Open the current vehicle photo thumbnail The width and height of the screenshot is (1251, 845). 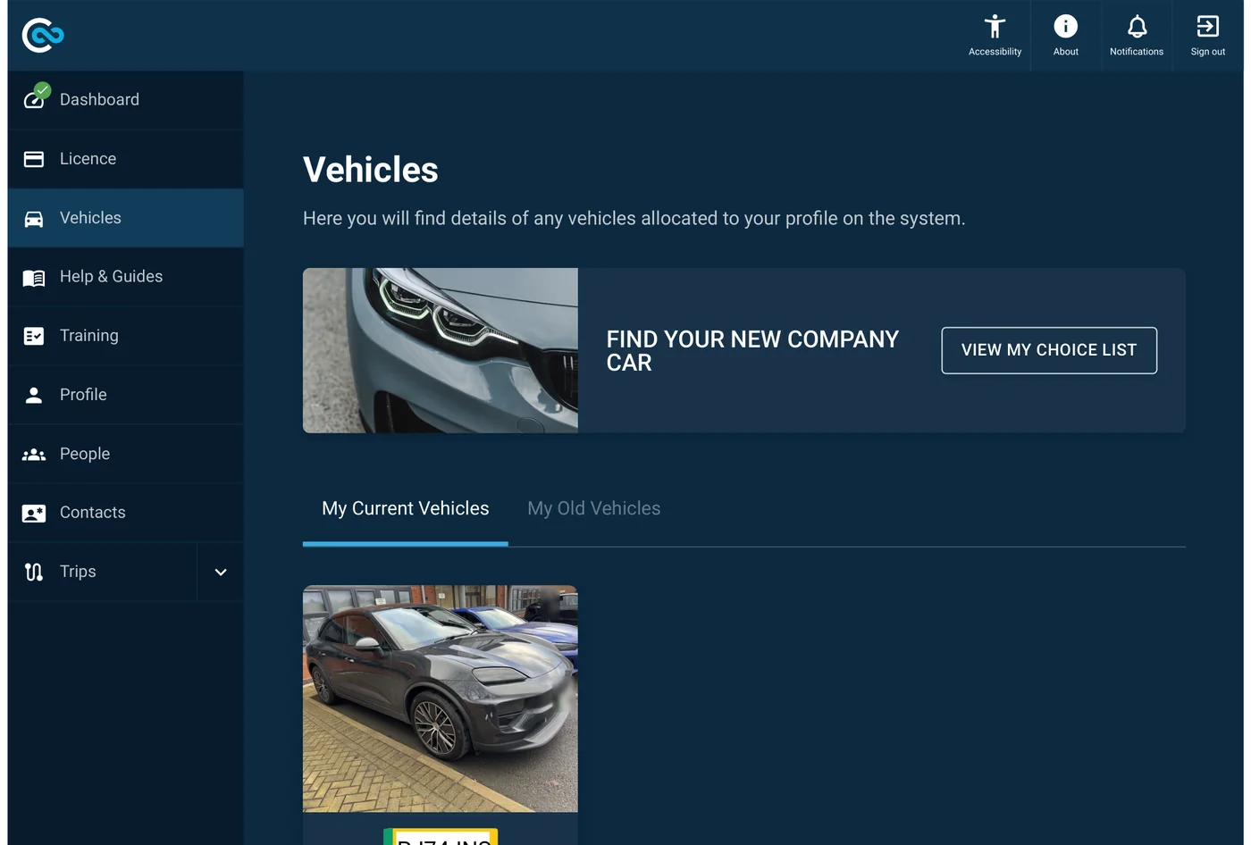coord(441,699)
